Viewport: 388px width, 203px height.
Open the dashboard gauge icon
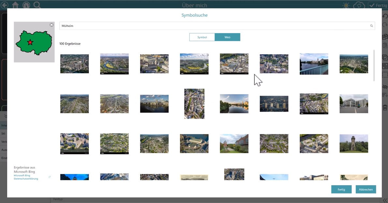tap(26, 5)
